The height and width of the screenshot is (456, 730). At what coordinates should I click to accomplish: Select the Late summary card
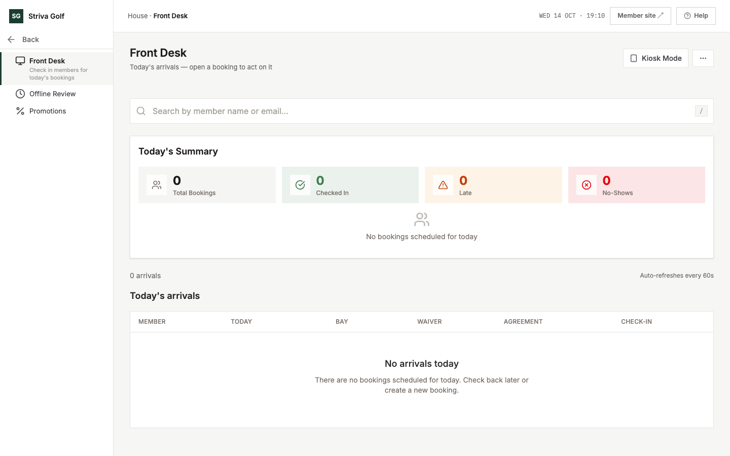(x=493, y=185)
